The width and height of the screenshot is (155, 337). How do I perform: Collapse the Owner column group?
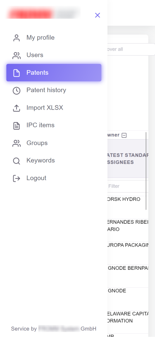click(x=124, y=135)
